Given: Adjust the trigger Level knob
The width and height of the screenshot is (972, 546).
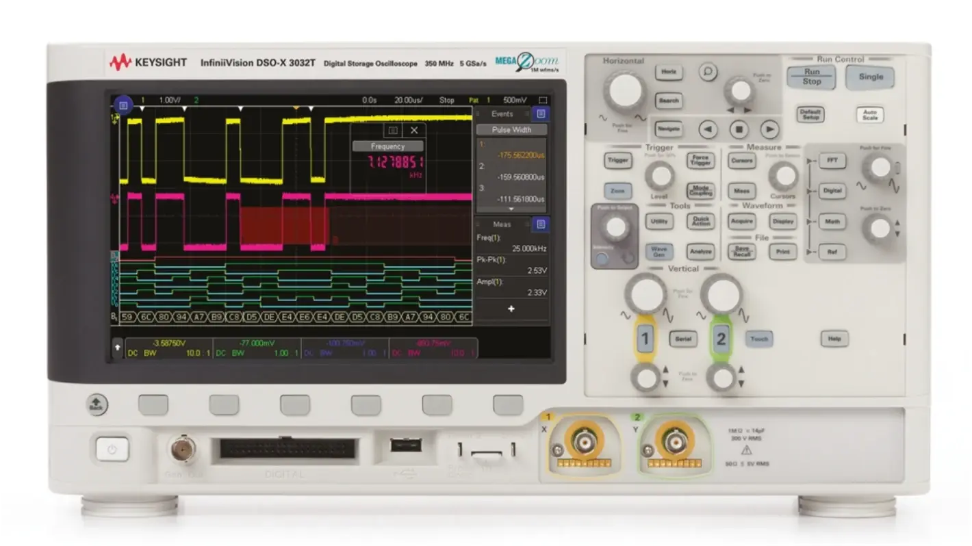Looking at the screenshot, I should pyautogui.click(x=661, y=177).
